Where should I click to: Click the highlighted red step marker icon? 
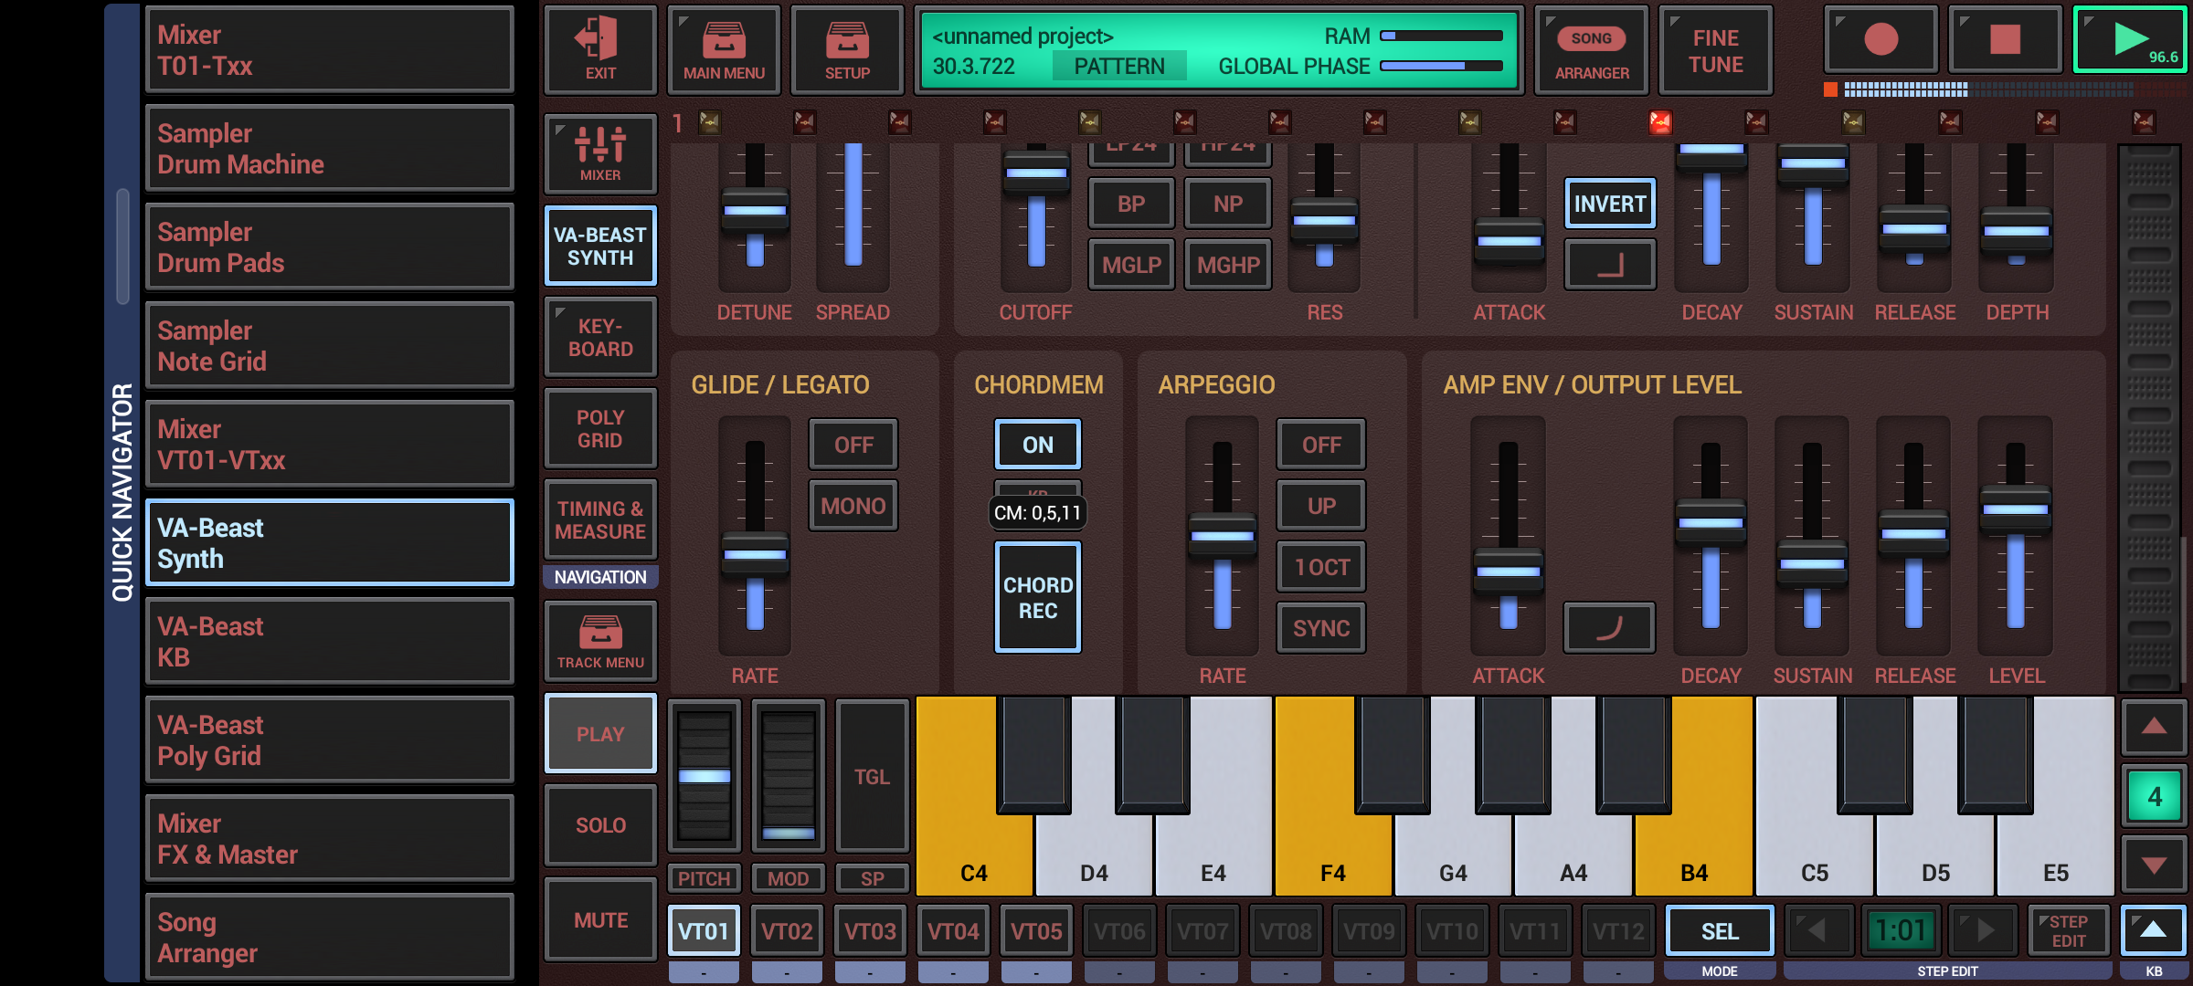click(1659, 121)
